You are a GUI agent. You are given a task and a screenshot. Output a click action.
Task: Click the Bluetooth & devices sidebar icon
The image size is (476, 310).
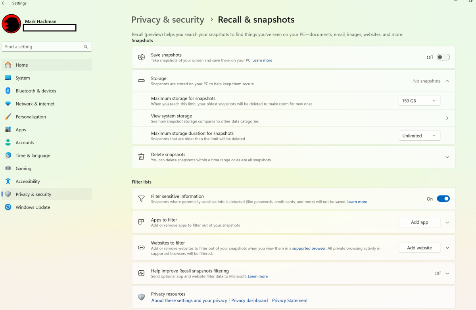8,91
